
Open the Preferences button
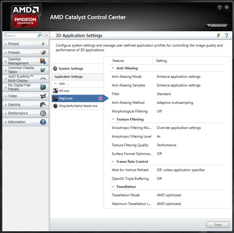217,26
